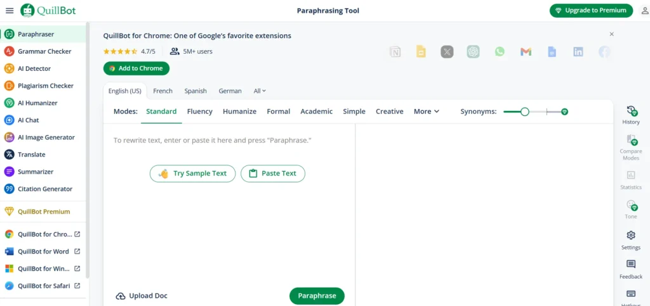Select French language tab
This screenshot has height=306, width=650.
coord(162,91)
